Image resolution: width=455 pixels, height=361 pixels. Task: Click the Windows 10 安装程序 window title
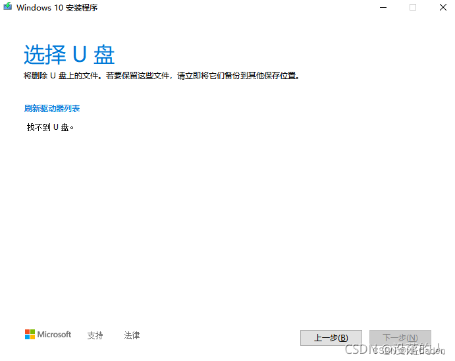(57, 7)
